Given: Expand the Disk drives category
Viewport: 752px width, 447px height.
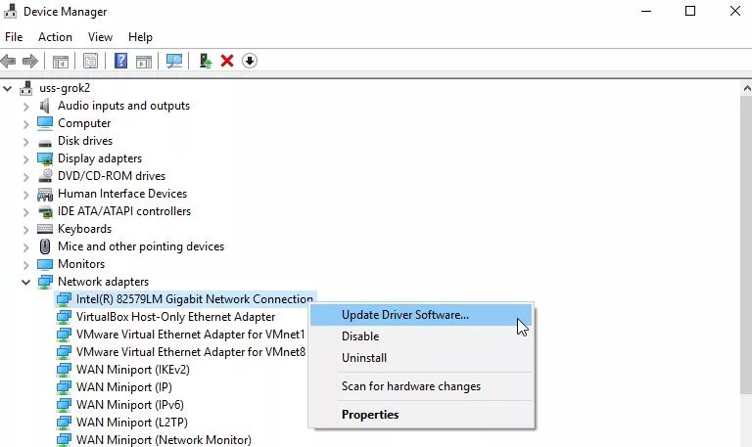Looking at the screenshot, I should [25, 141].
